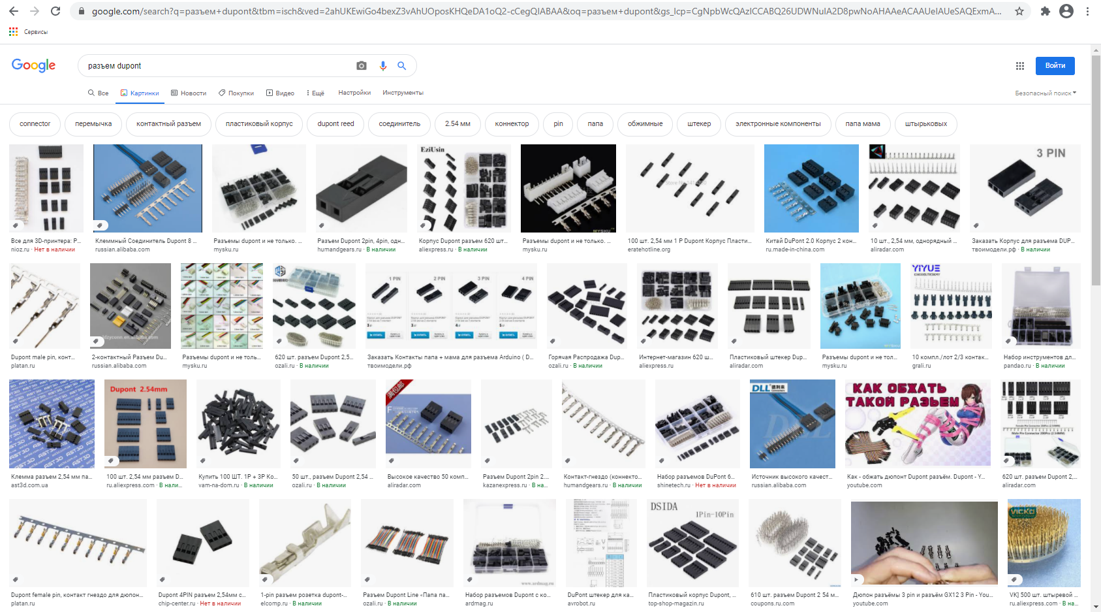Open the 'Dupont male pin' result title

tap(43, 357)
